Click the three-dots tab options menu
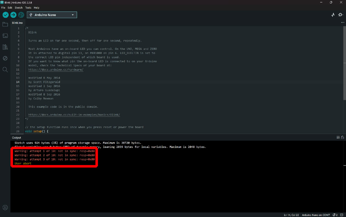Viewport: 346px width, 217px height. 343,23
